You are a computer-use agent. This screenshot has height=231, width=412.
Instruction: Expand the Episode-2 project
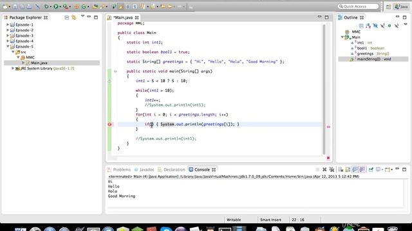click(x=8, y=30)
